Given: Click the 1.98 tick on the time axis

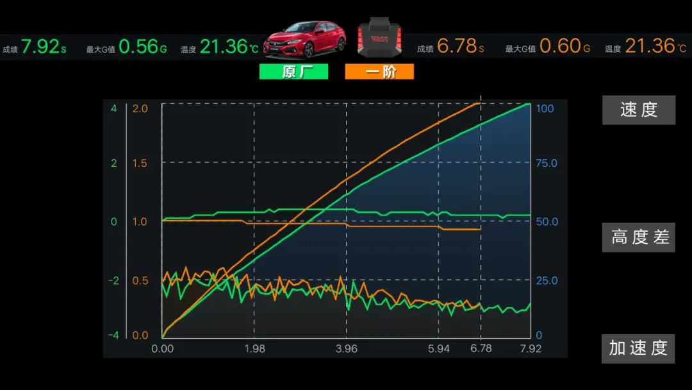Looking at the screenshot, I should point(254,348).
